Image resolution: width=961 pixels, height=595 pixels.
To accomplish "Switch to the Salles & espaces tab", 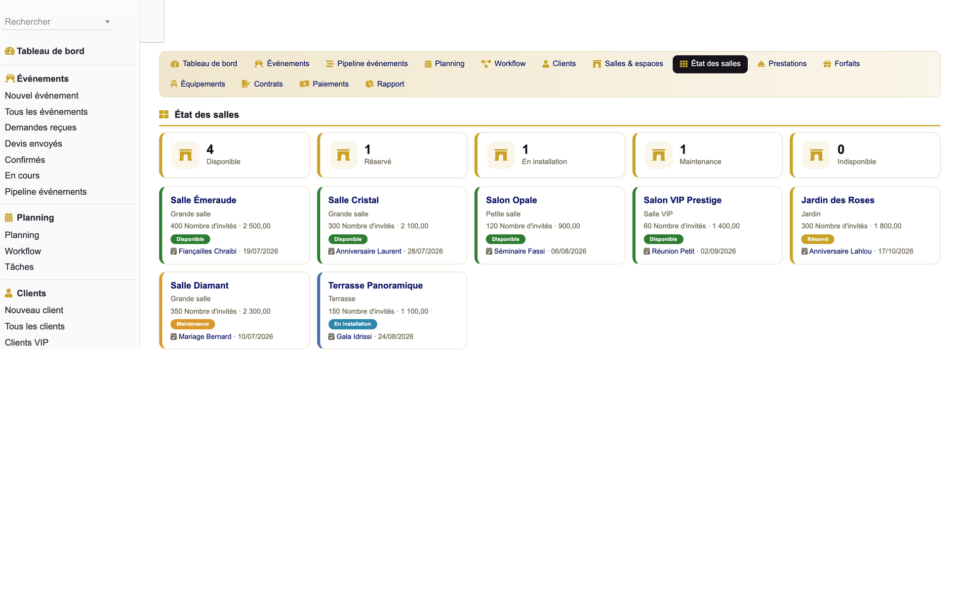I will click(x=628, y=64).
